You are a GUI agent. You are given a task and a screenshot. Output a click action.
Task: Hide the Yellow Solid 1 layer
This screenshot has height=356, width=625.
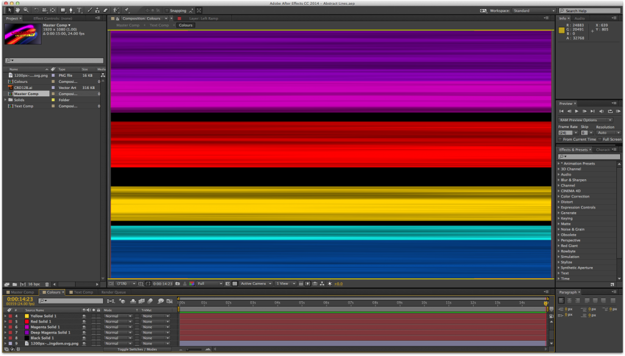click(84, 316)
